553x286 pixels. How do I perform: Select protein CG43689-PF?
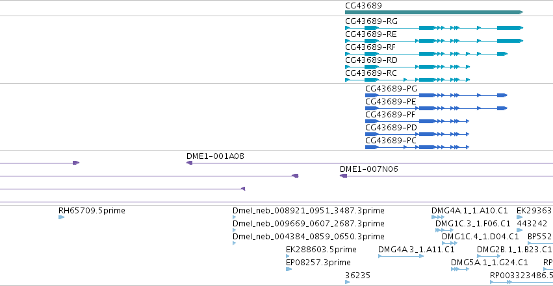click(390, 115)
